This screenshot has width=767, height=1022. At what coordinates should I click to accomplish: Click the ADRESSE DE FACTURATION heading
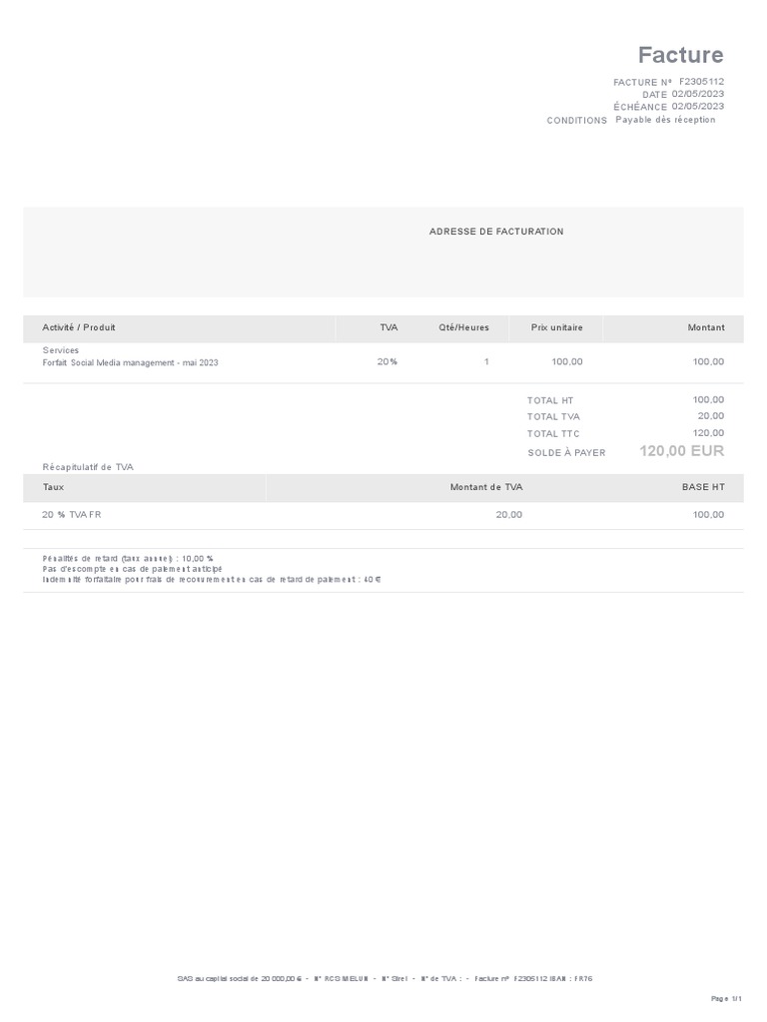(x=496, y=232)
